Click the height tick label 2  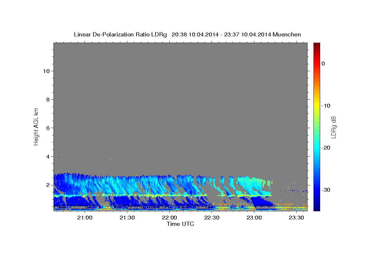pos(48,185)
